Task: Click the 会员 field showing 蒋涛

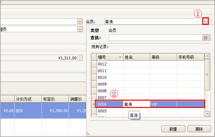Action: tap(153, 21)
